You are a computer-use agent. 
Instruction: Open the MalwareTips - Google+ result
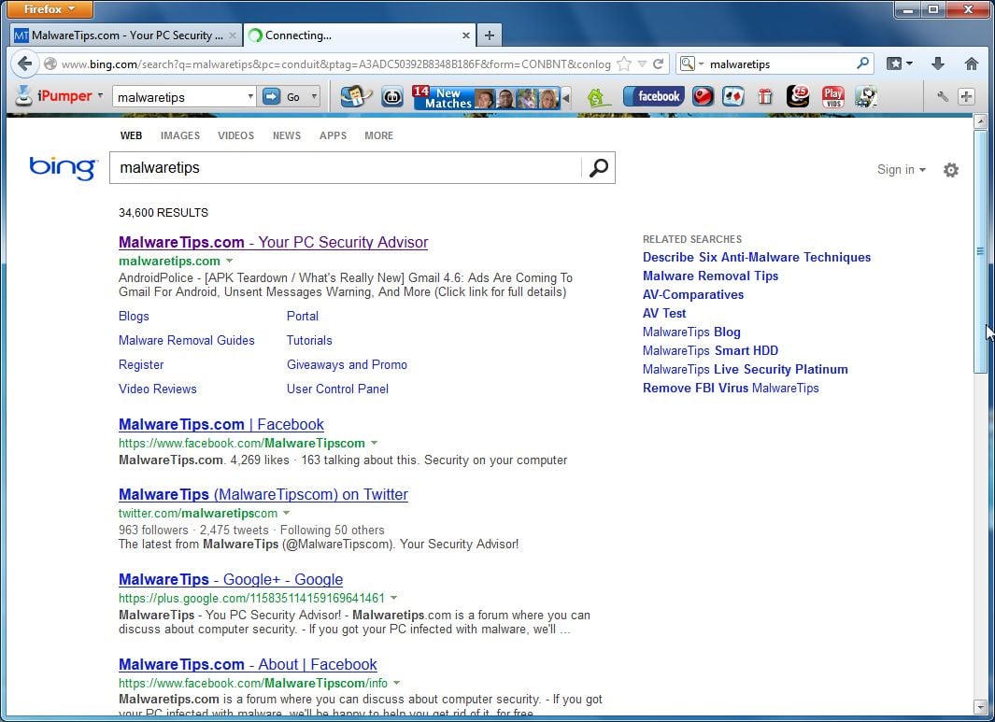[x=231, y=579]
